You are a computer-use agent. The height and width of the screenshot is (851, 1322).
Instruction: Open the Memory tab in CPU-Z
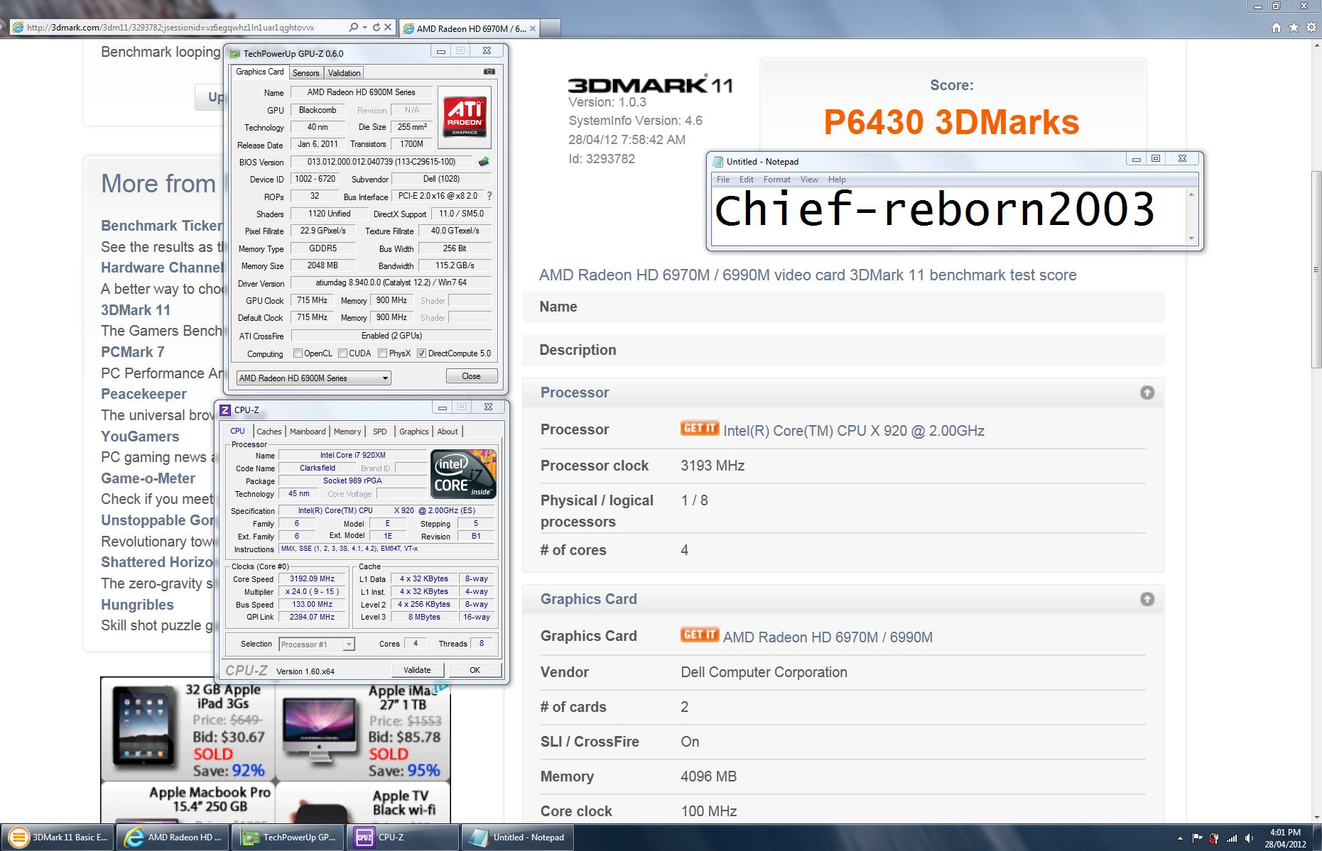(x=347, y=431)
